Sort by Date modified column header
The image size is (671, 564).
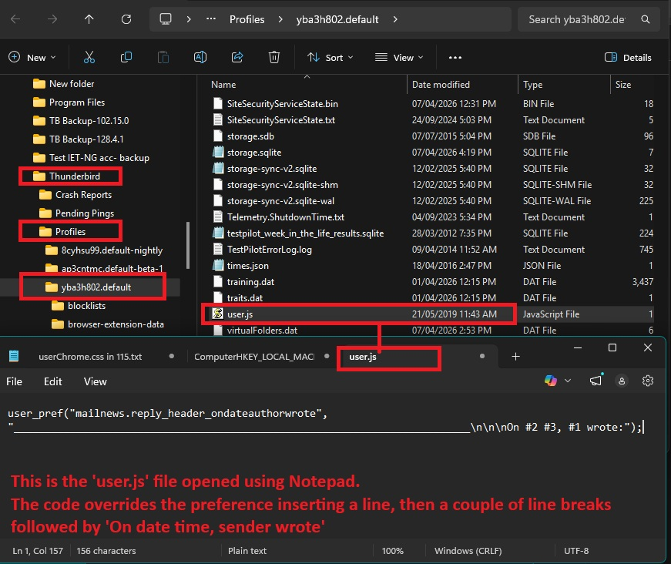(441, 85)
